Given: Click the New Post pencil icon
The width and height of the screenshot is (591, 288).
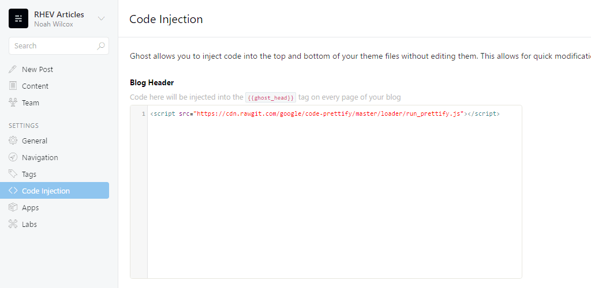Looking at the screenshot, I should [x=13, y=69].
